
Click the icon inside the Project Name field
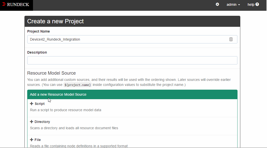coord(231,39)
